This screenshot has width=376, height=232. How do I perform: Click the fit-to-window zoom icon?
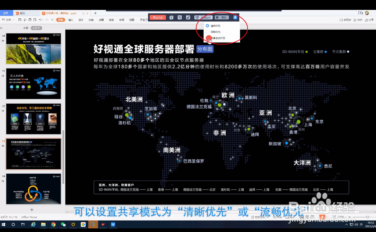(x=334, y=217)
